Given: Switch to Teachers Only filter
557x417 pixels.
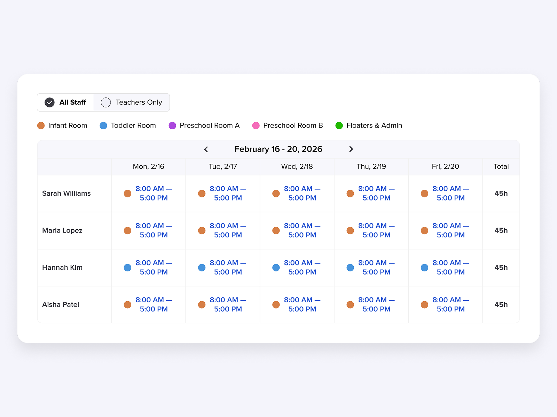Looking at the screenshot, I should (x=132, y=102).
